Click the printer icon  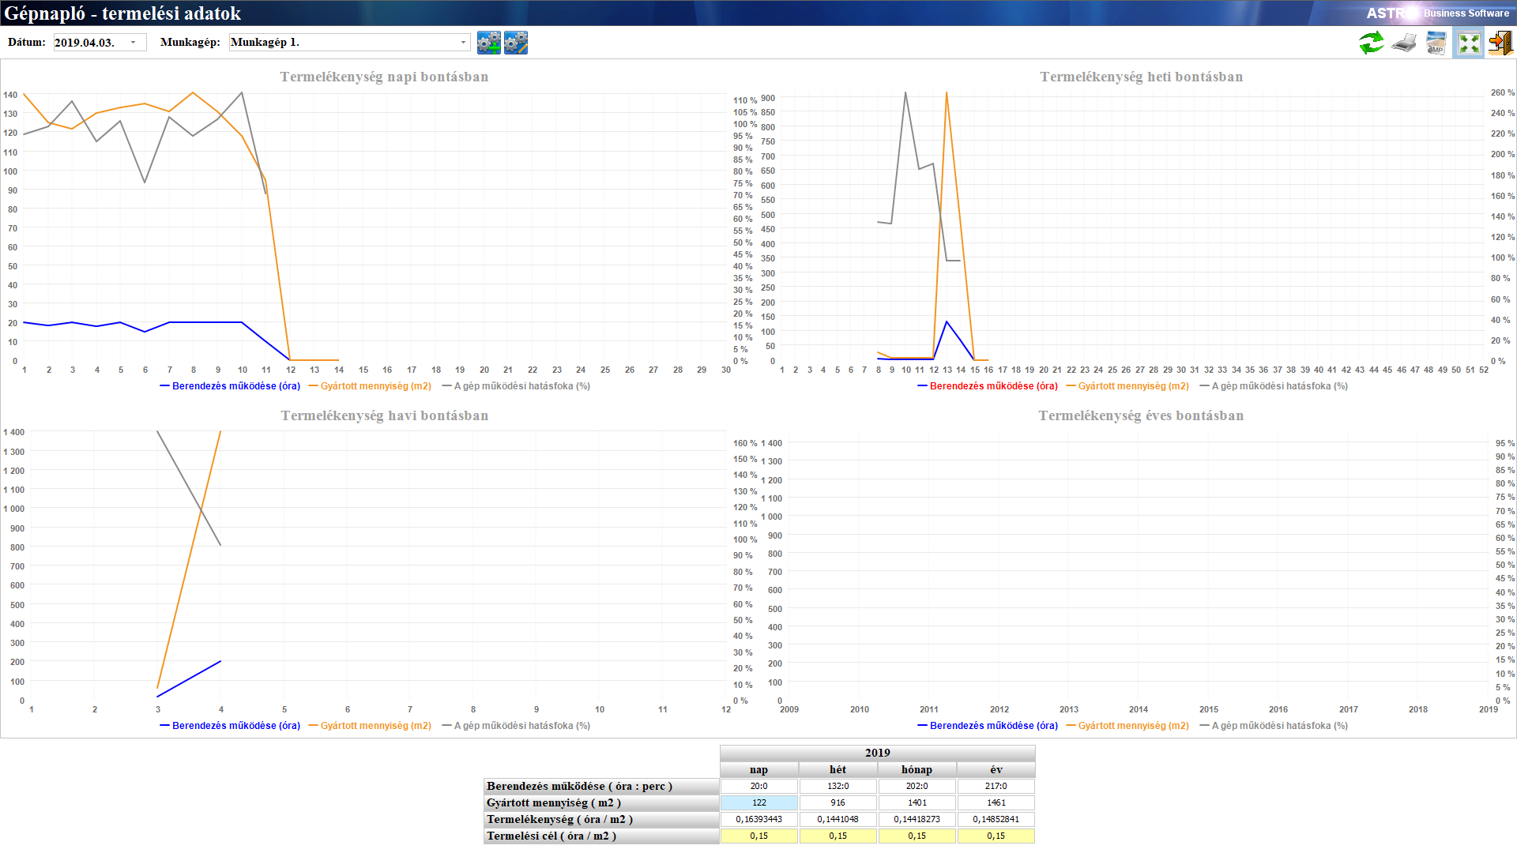pos(1404,43)
